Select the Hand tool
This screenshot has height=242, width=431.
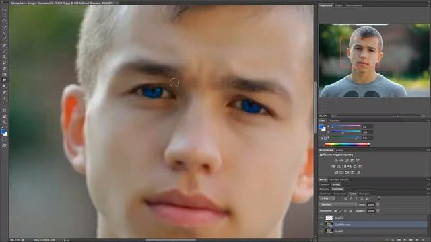click(x=4, y=116)
